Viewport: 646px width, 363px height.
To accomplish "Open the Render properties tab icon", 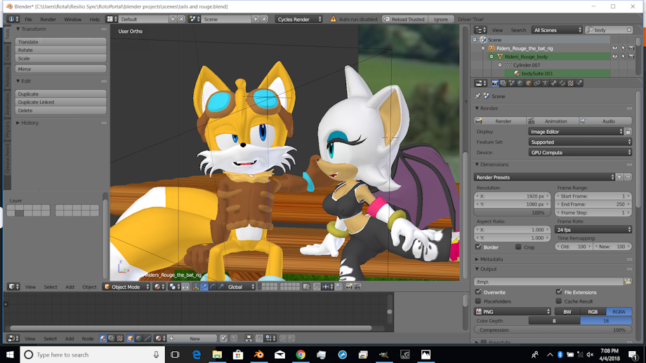I will point(495,83).
